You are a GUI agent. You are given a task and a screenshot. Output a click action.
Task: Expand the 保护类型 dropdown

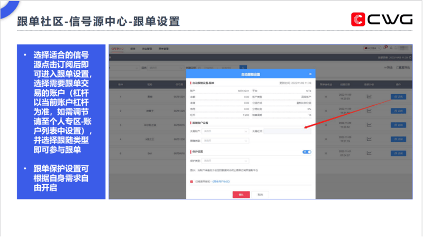225,161
